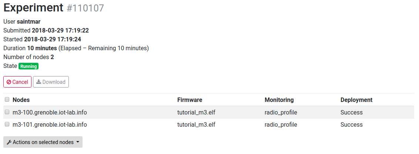
Task: Click radio_profile monitoring for m3-101
Action: 281,125
